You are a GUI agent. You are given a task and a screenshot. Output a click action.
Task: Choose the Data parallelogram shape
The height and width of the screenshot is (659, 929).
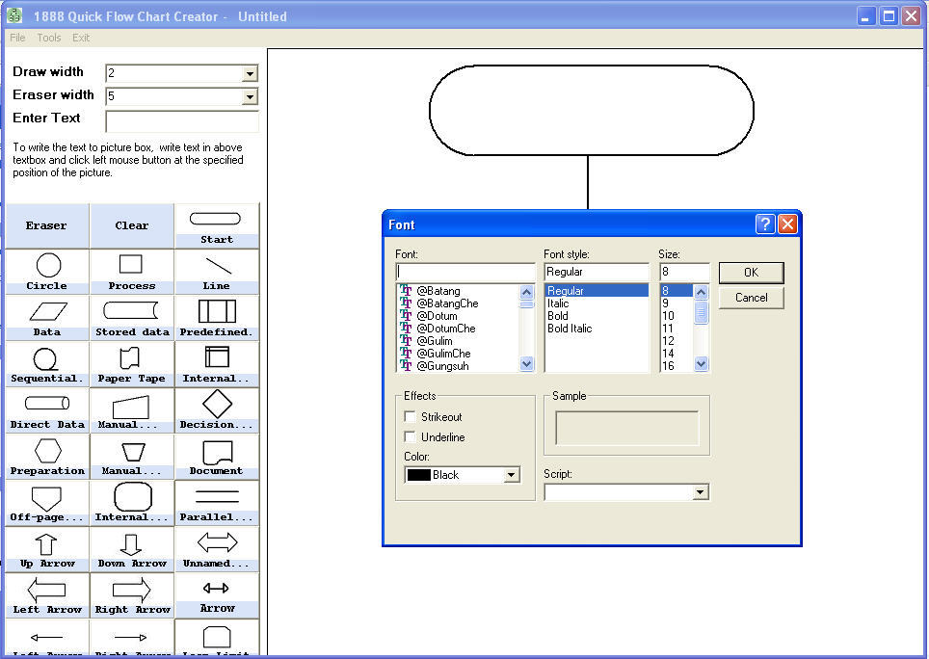[x=47, y=317]
